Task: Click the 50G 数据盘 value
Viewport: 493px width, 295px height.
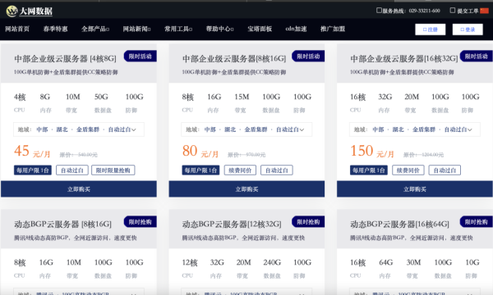Action: 101,97
